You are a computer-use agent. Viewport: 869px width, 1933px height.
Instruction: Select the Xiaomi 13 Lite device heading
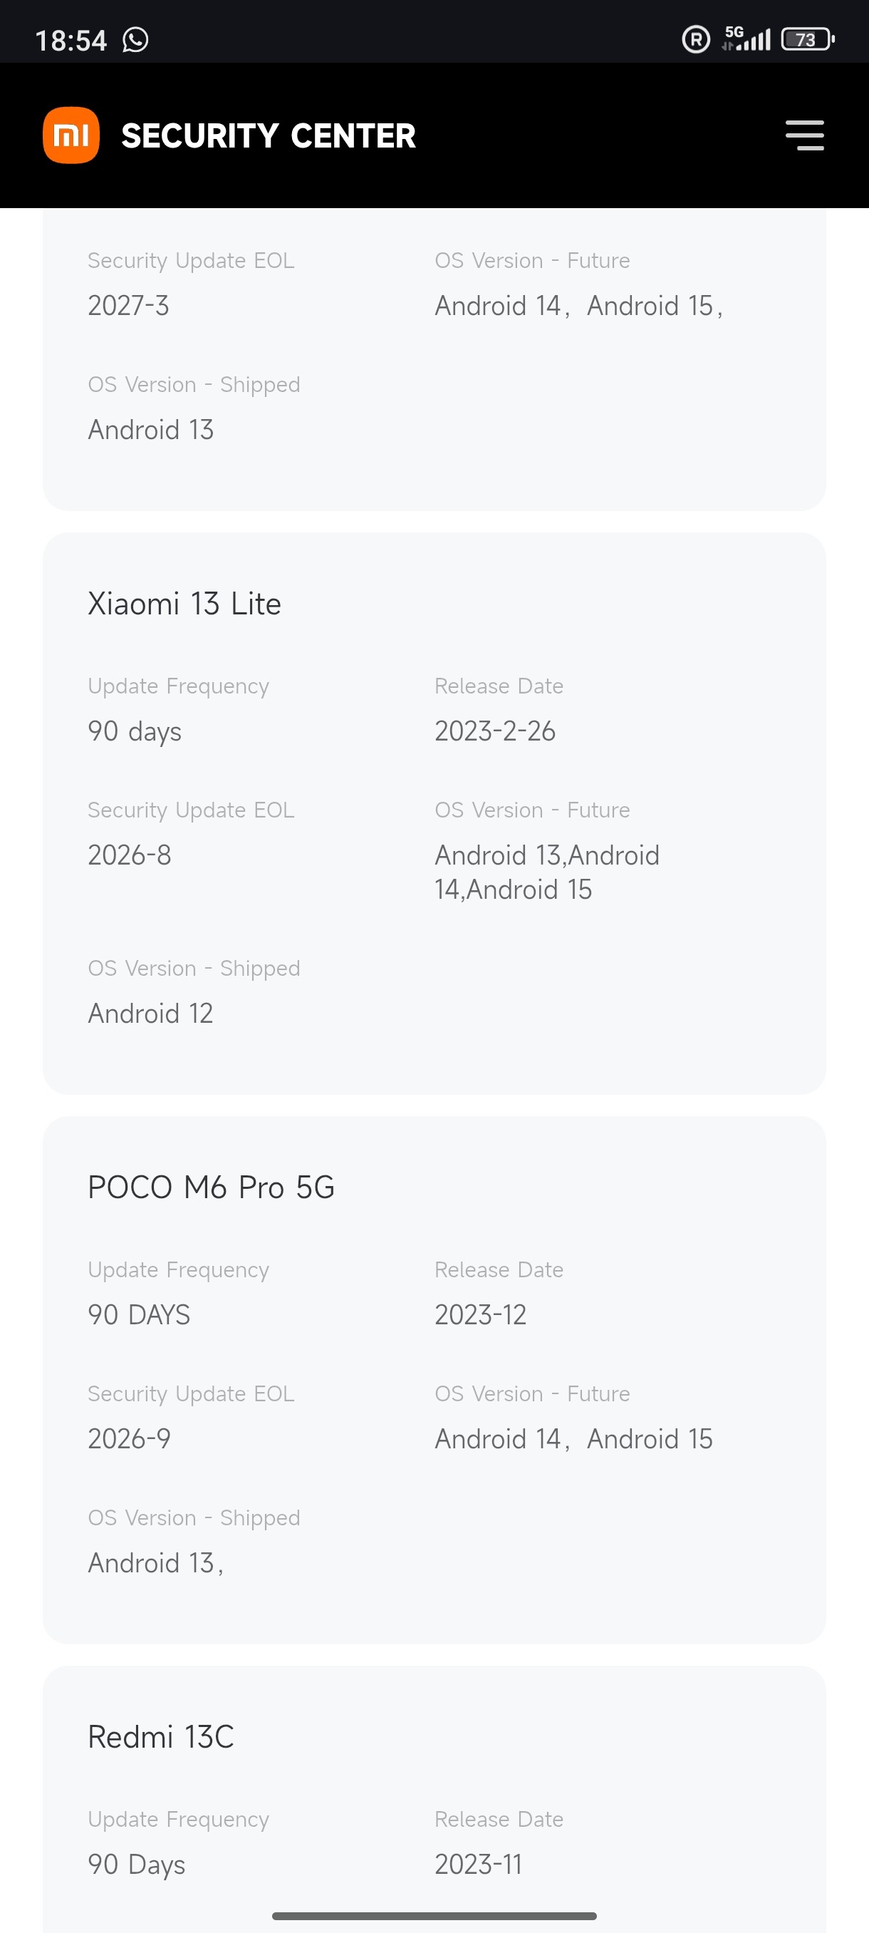click(184, 604)
